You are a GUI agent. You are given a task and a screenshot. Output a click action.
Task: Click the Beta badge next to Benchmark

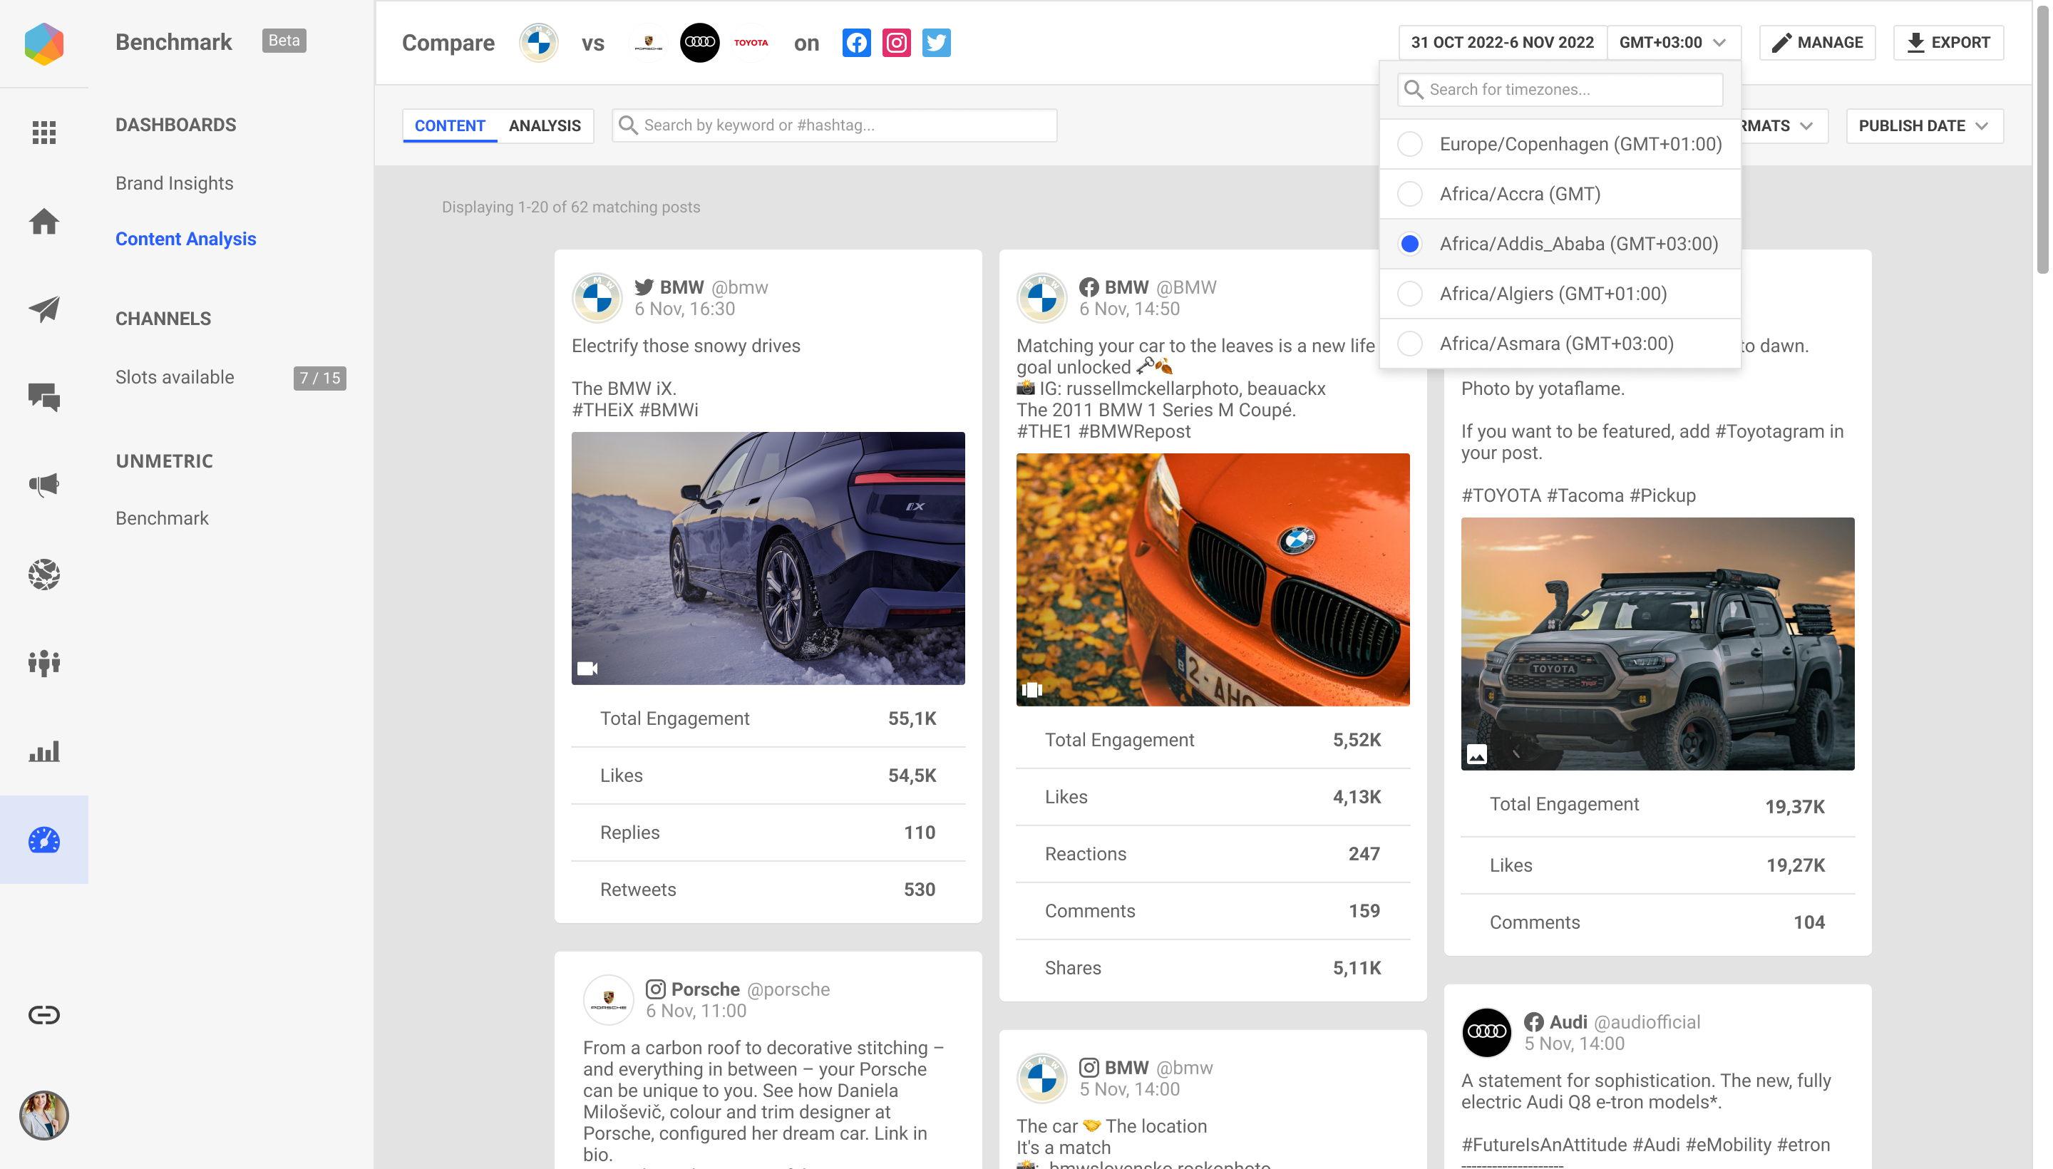pyautogui.click(x=284, y=41)
